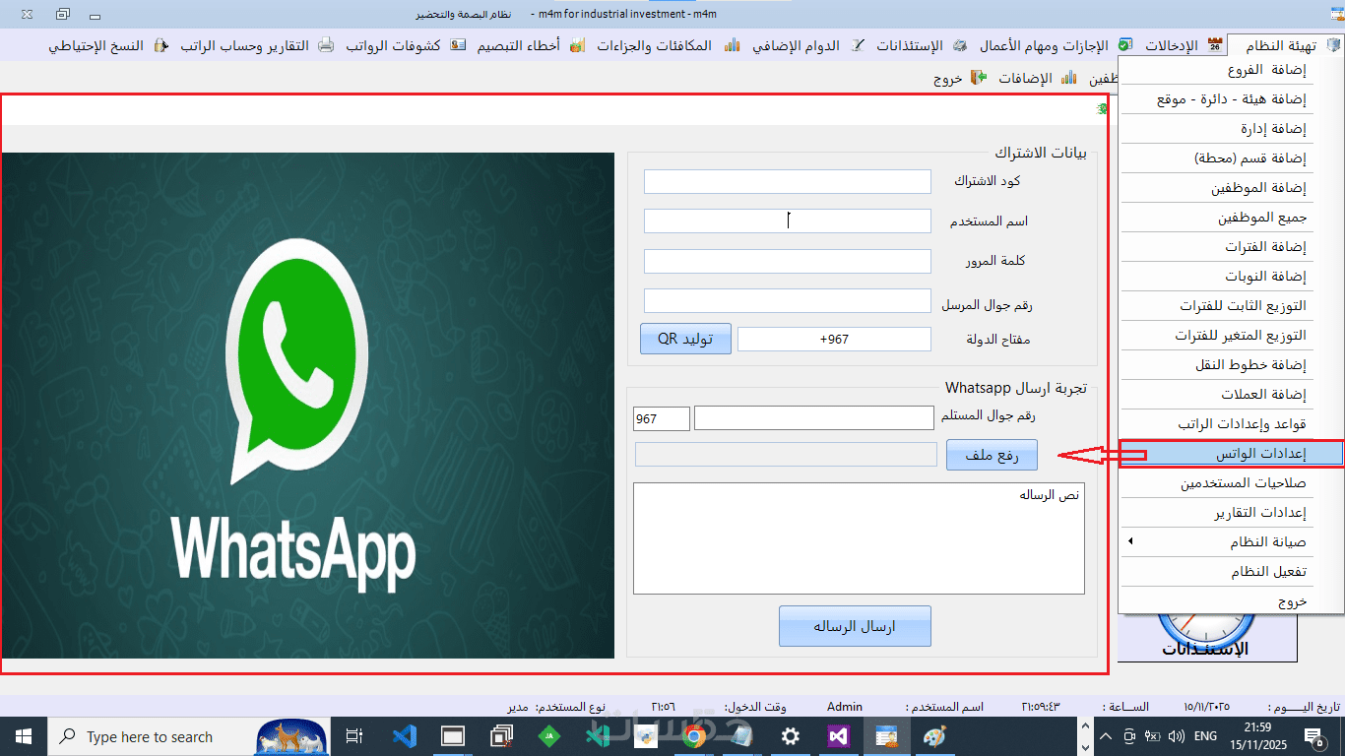Viewport: 1345px width, 756px height.
Task: Click inside the نص الرساله message area
Action: 859,538
